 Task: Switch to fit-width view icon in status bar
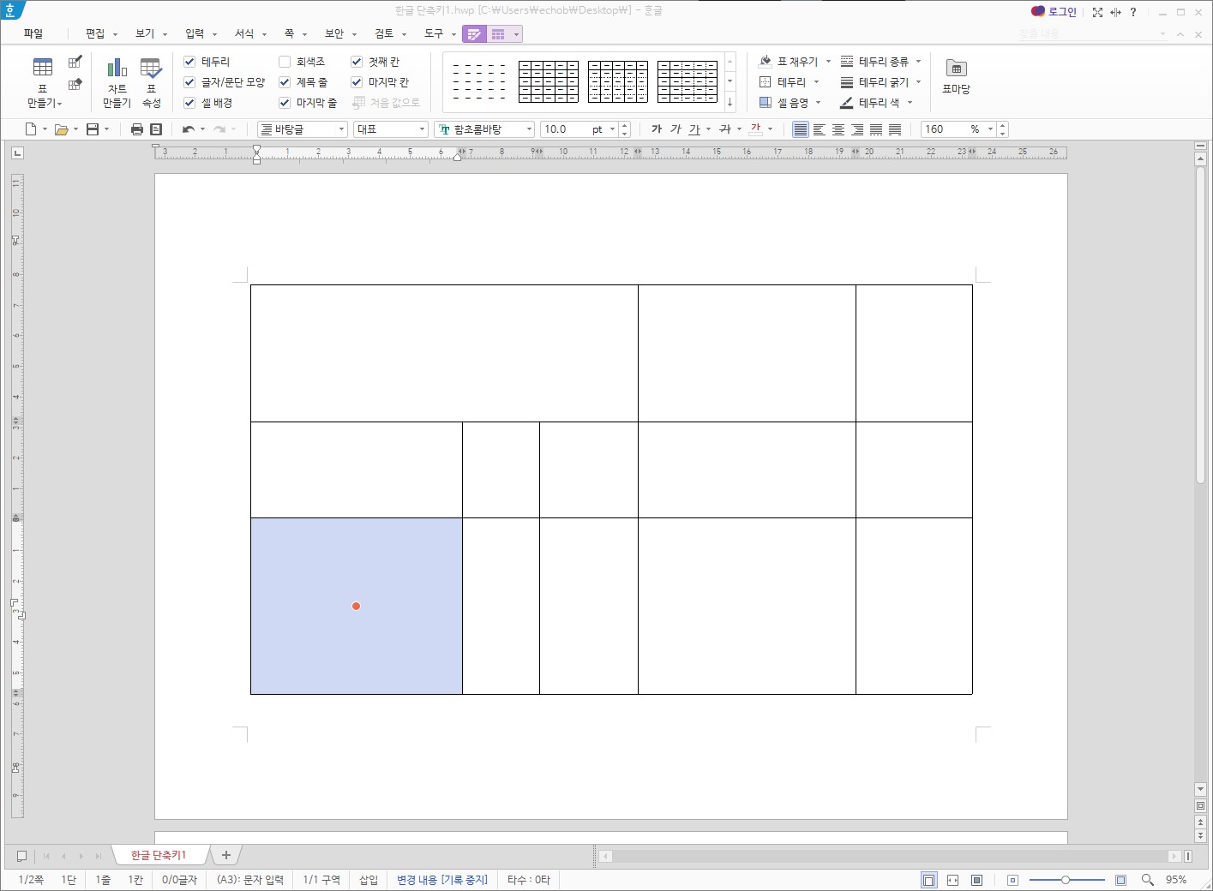tap(952, 880)
